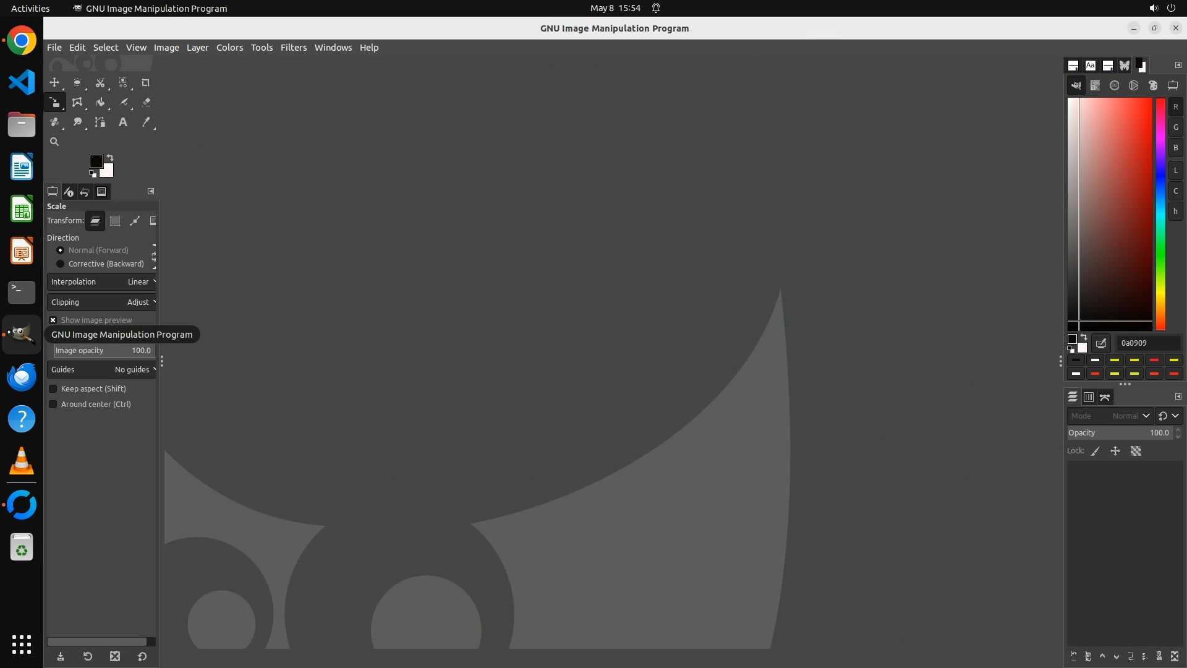The image size is (1187, 668).
Task: Click the foreground color swatch in toolbox
Action: pos(95,161)
